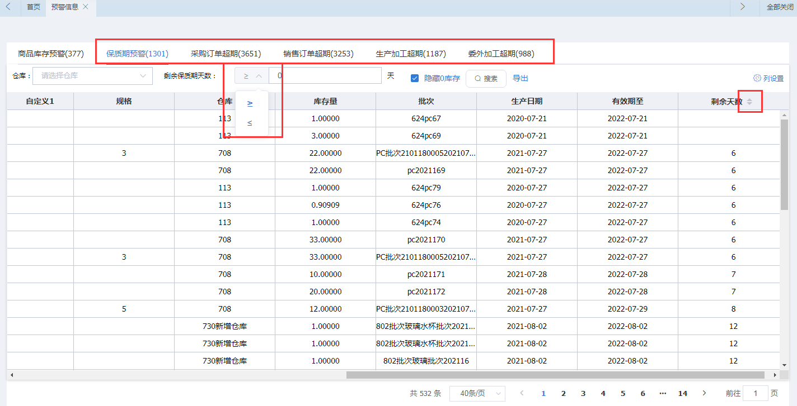Screen dimensions: 797x406
Task: Click stock quantity cell 0.90909
Action: (x=325, y=205)
